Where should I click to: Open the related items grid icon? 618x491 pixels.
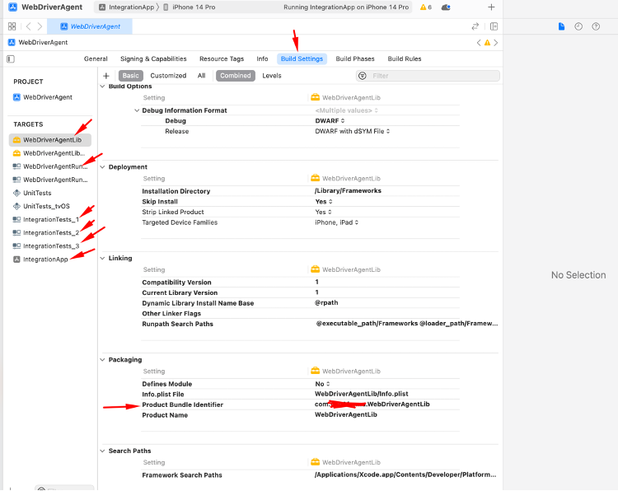coord(12,26)
